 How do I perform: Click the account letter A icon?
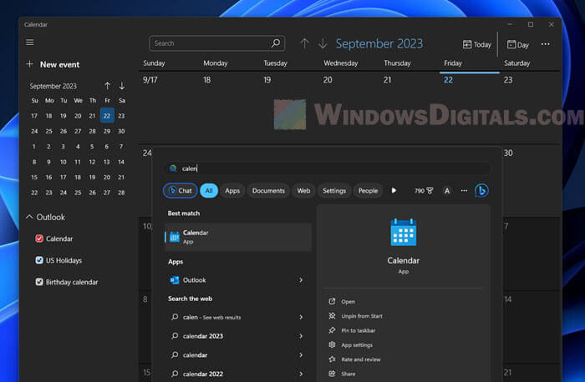[x=447, y=191]
